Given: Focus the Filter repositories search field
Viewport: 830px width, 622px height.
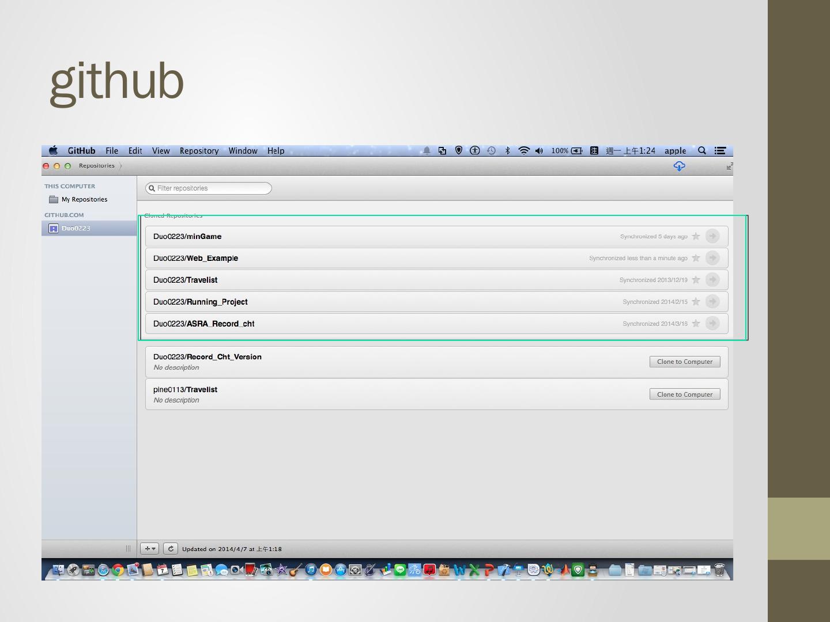Looking at the screenshot, I should (209, 188).
